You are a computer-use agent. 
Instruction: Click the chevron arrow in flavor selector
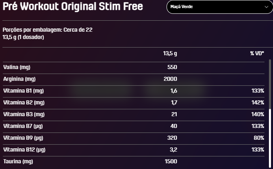click(x=266, y=7)
